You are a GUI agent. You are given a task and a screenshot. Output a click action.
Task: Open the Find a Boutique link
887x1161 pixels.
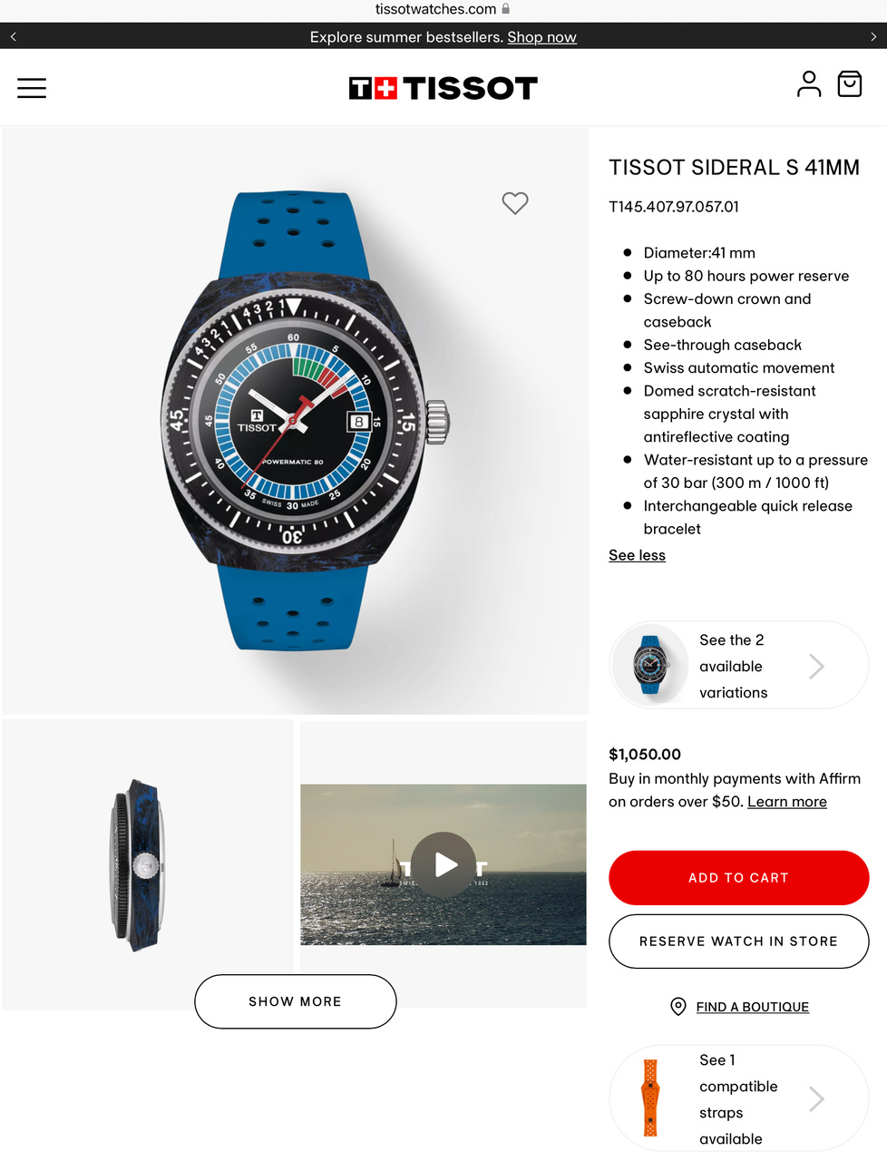pos(753,1007)
